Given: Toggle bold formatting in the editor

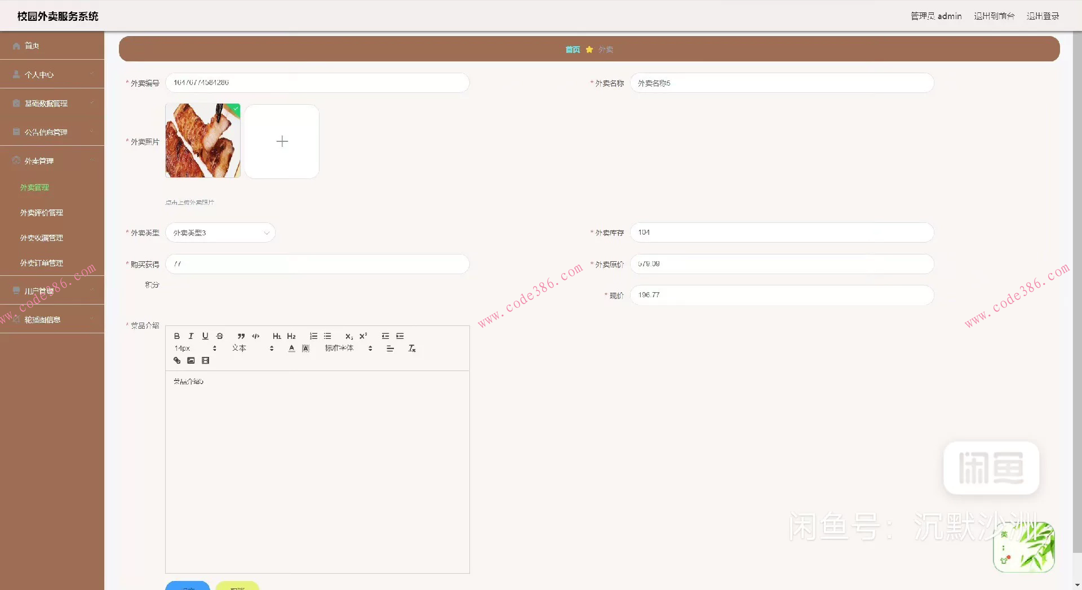Looking at the screenshot, I should (x=177, y=336).
